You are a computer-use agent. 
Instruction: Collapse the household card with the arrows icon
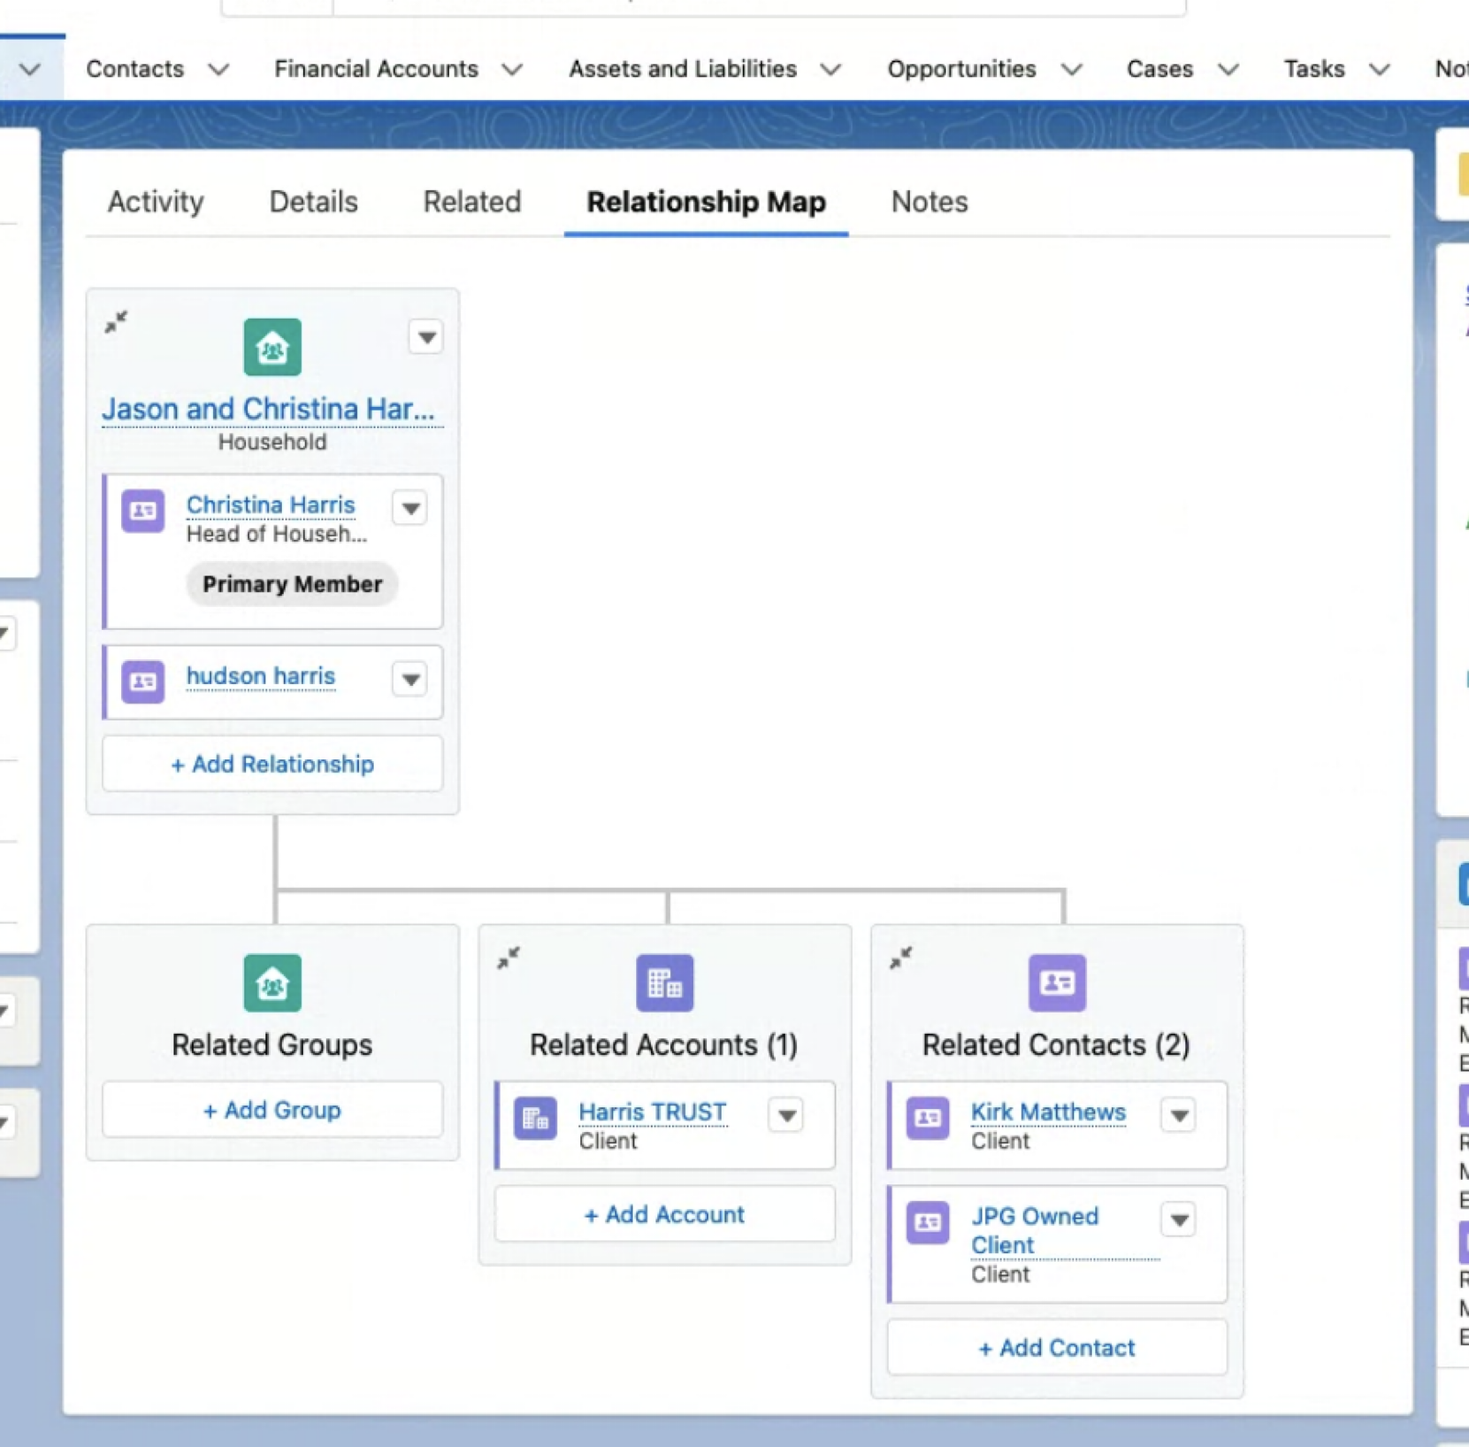117,321
